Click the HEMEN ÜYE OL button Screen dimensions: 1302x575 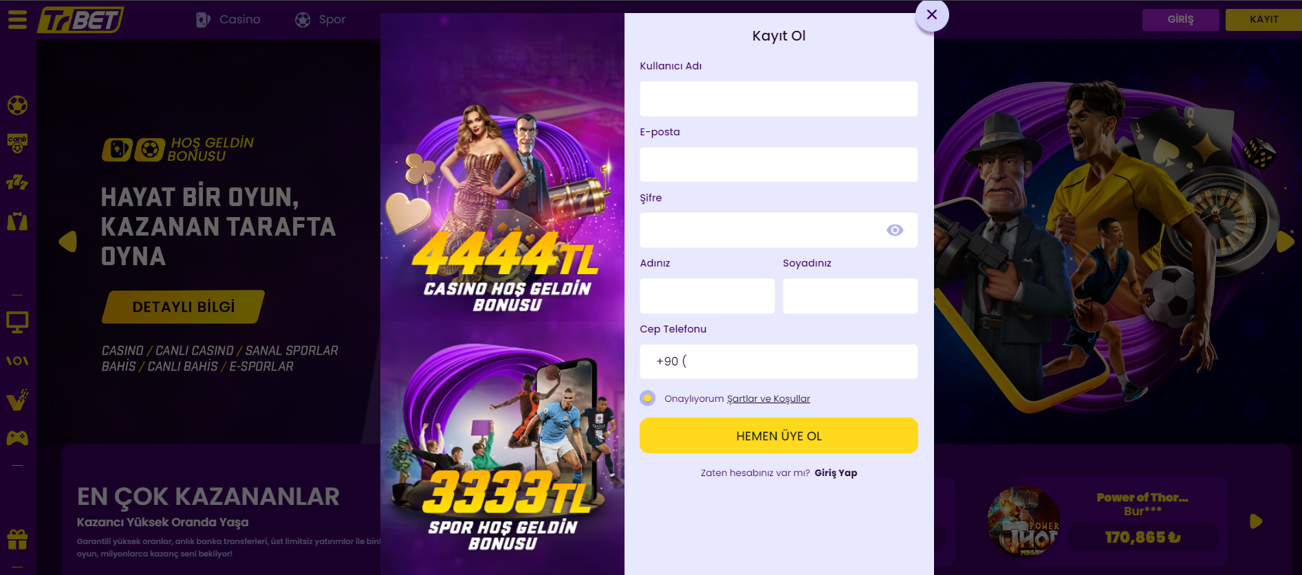click(x=779, y=436)
